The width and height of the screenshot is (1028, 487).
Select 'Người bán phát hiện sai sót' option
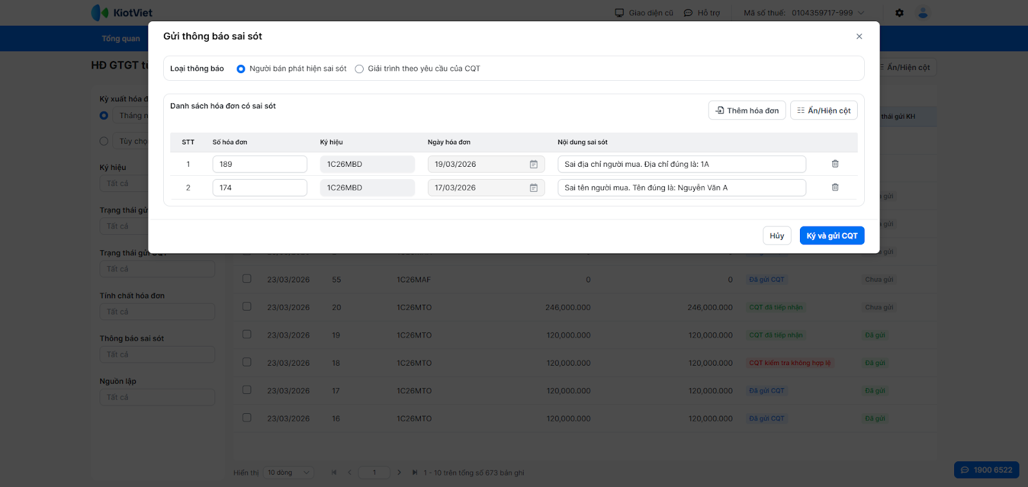point(241,69)
